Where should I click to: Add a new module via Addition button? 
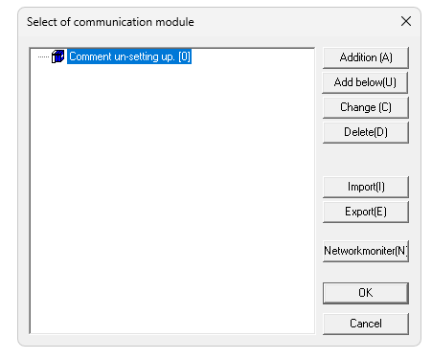point(366,57)
